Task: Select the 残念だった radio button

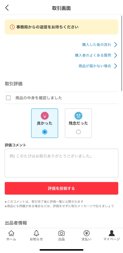Action: (78, 132)
